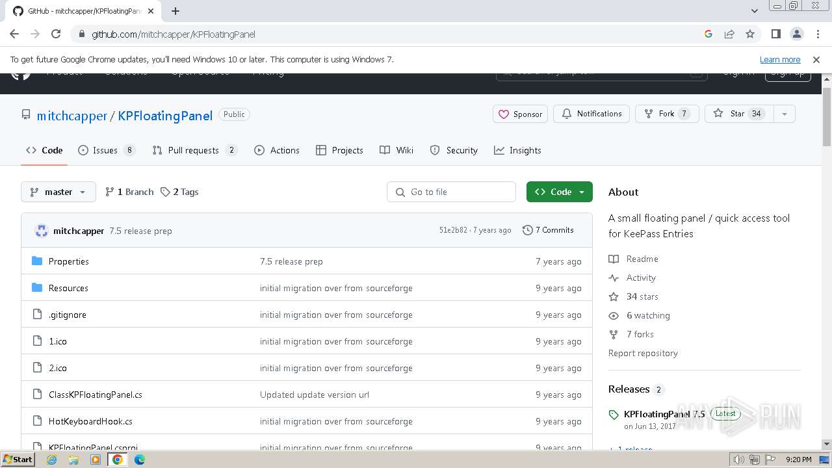
Task: Click the browser back arrow
Action: 14,34
